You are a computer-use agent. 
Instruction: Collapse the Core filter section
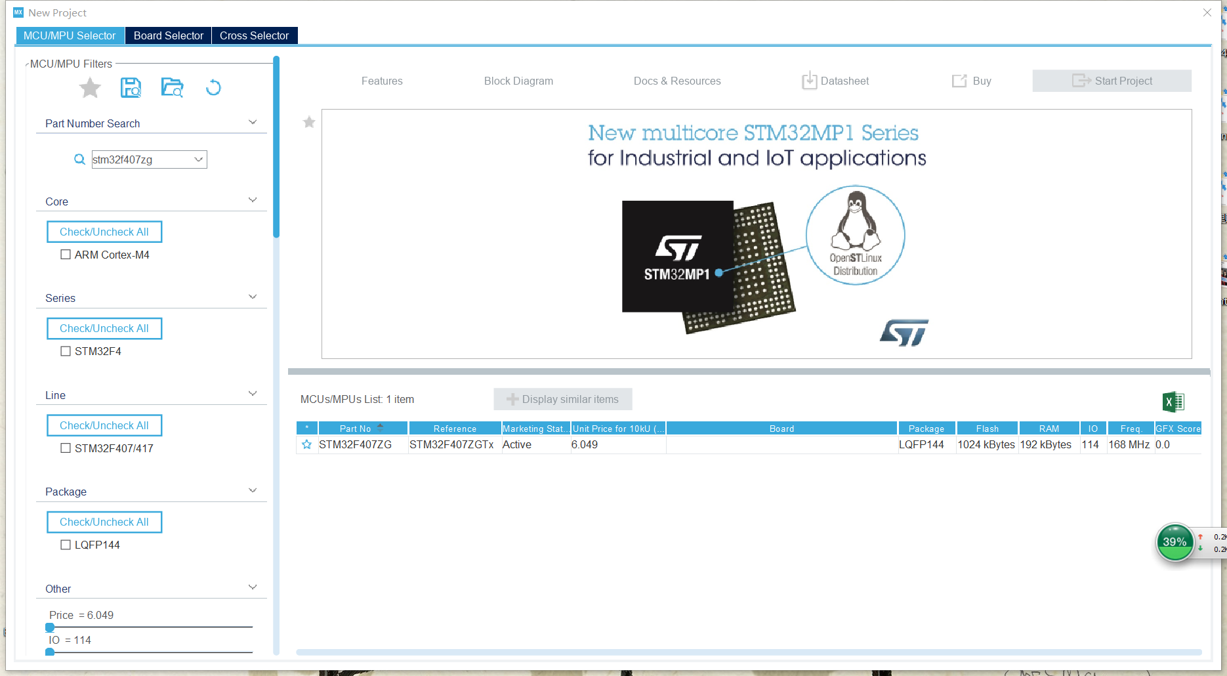[252, 199]
